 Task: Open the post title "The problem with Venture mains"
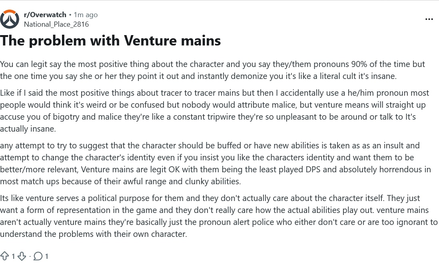110,41
